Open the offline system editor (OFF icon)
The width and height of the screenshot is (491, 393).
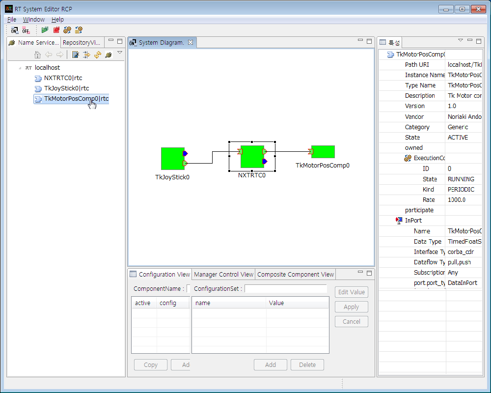click(26, 30)
